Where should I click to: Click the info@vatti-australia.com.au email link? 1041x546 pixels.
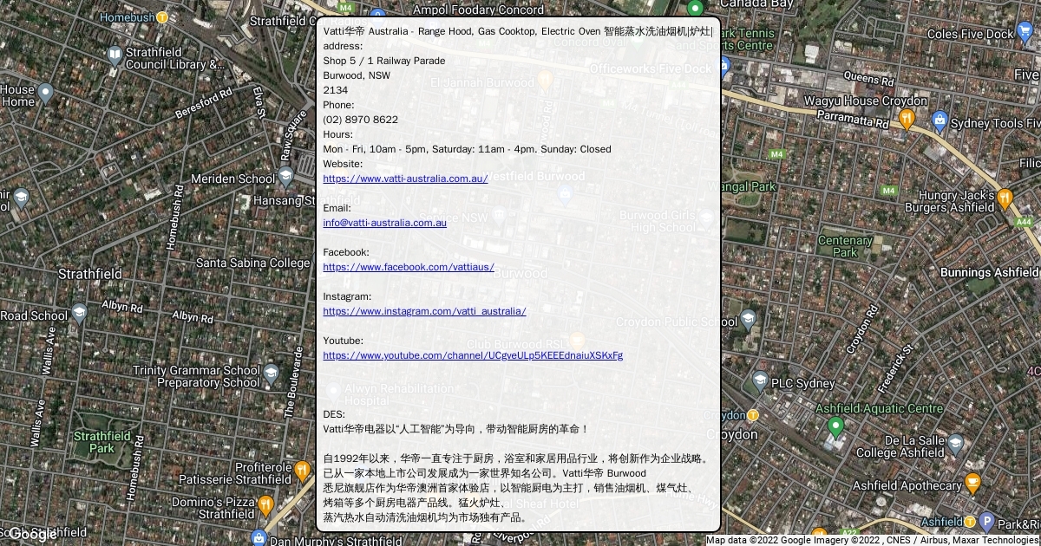point(384,223)
